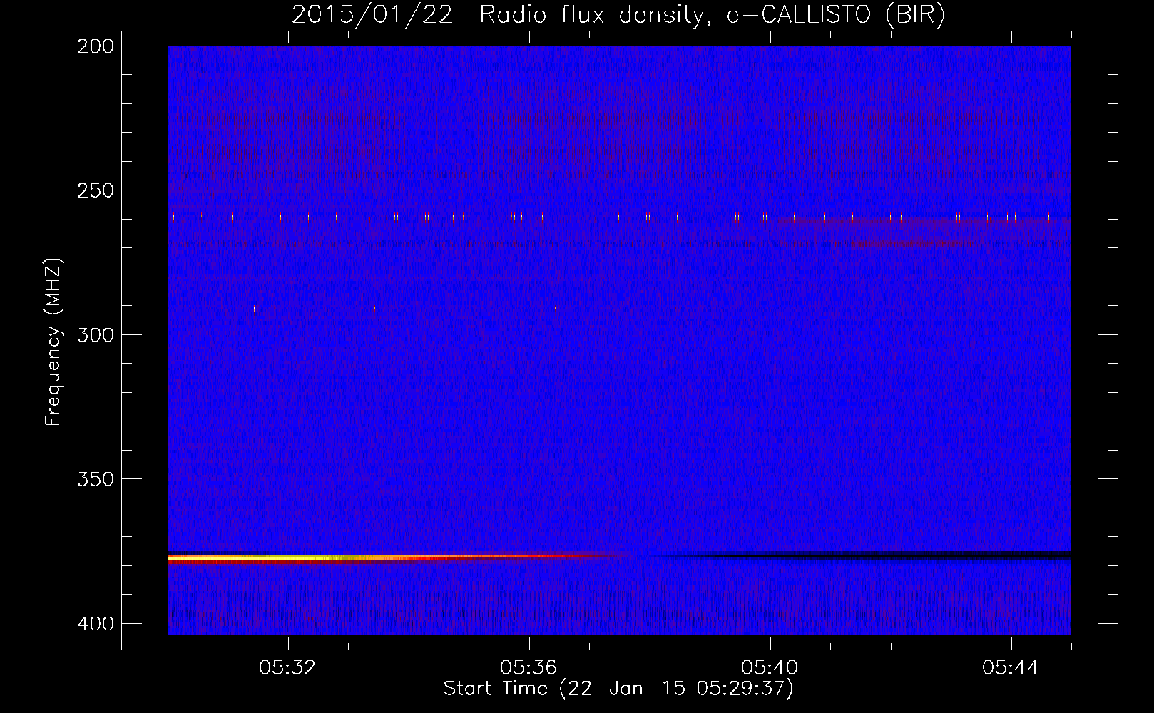Click the plot title mentioning e-CALLISTO (BIR)
The height and width of the screenshot is (713, 1154).
coord(618,15)
